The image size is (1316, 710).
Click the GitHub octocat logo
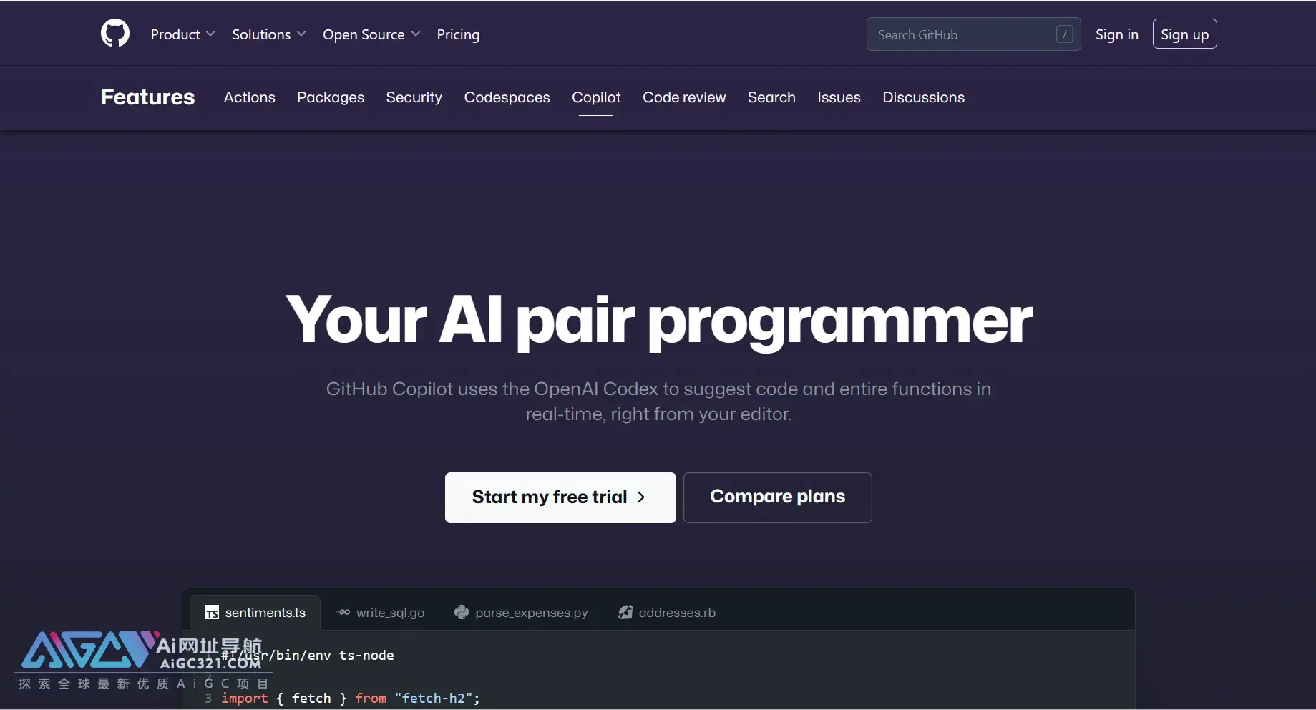tap(115, 34)
